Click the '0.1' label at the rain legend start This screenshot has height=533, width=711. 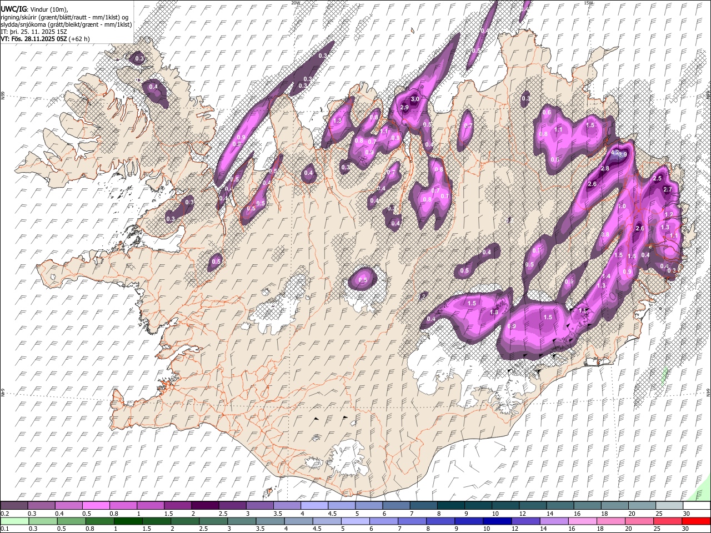coord(4,529)
